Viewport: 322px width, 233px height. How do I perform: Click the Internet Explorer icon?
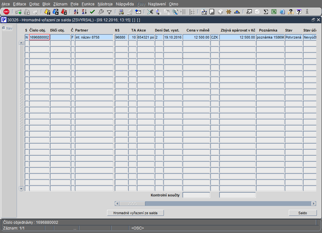tap(282, 12)
